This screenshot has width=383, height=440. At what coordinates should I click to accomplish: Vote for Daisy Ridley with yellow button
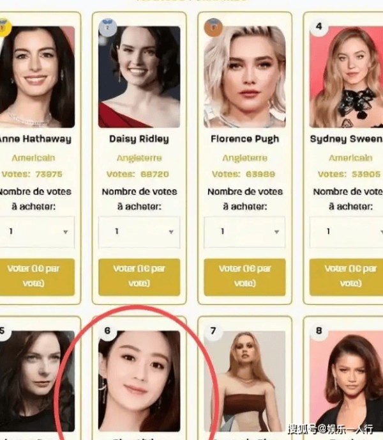[x=139, y=277]
